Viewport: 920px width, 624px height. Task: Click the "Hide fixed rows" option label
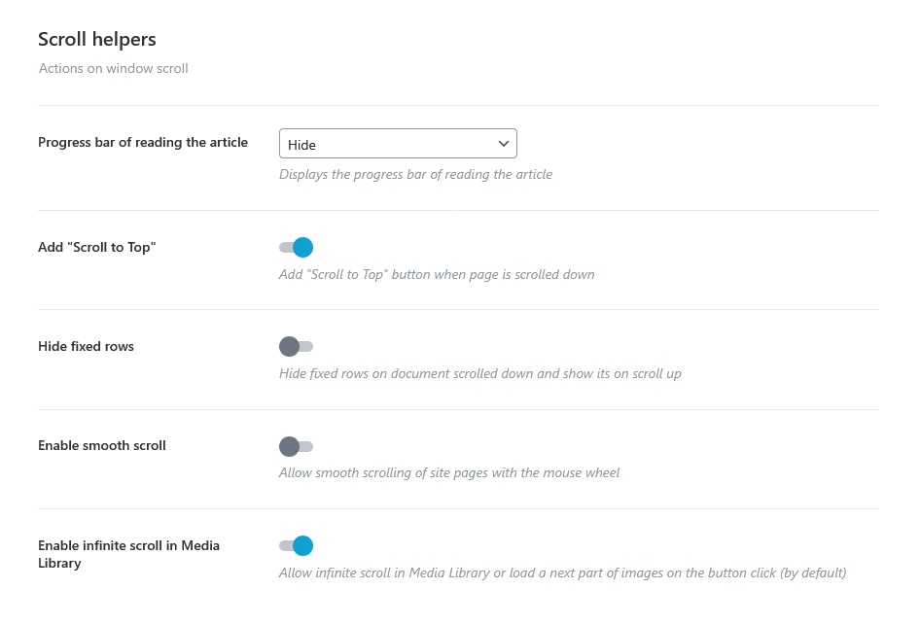86,347
